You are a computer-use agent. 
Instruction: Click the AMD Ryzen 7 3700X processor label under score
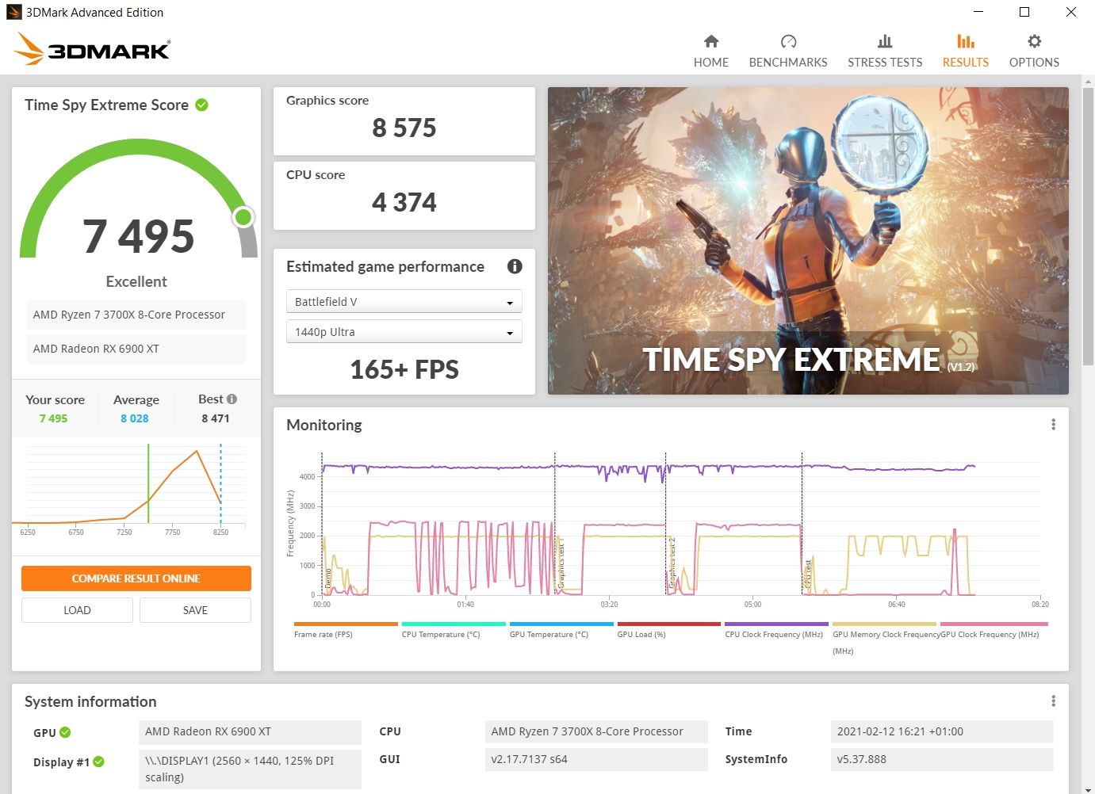click(136, 315)
